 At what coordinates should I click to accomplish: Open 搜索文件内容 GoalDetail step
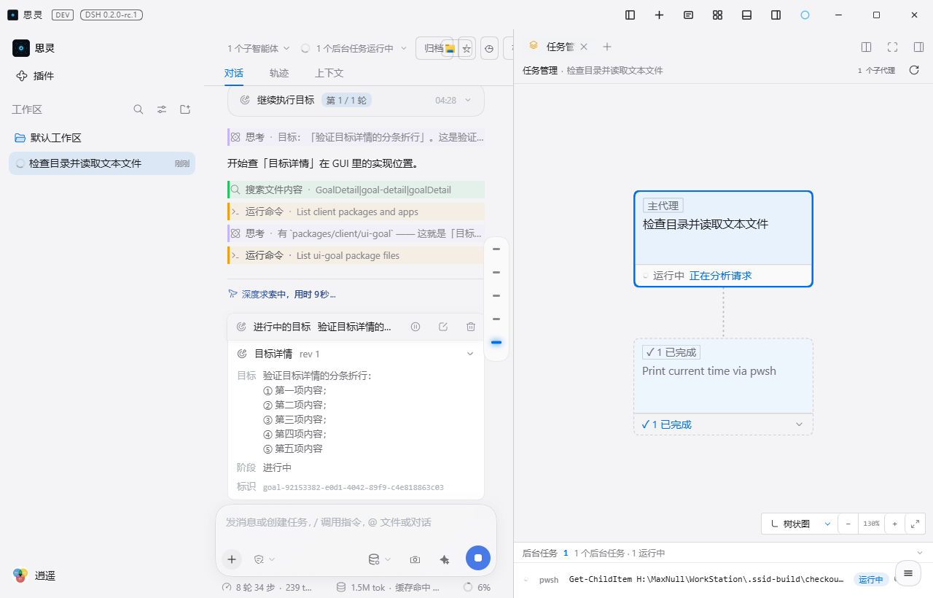coord(356,190)
